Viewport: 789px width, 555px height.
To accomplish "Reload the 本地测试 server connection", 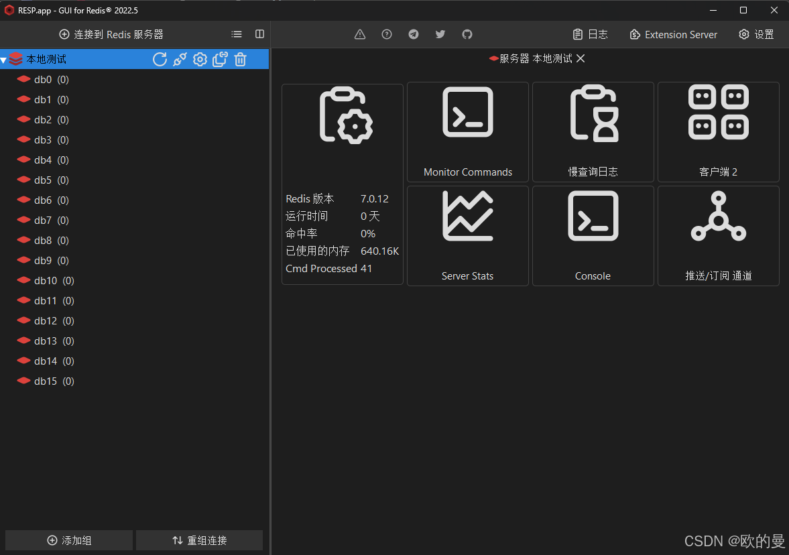I will pyautogui.click(x=160, y=60).
